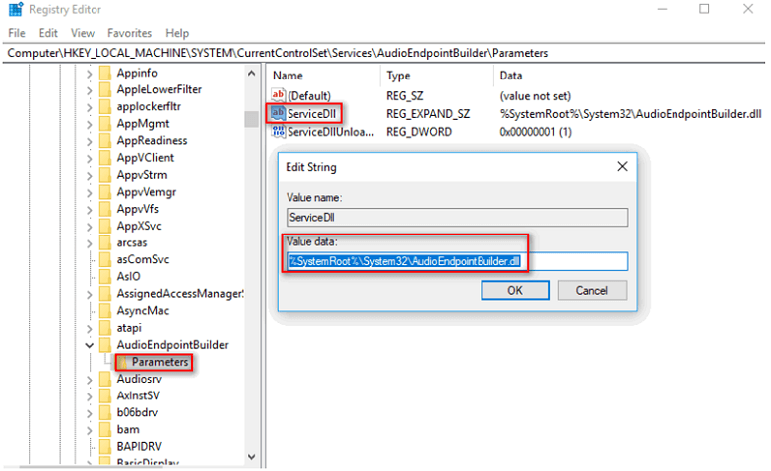Select the b06bdrv folder icon

[x=105, y=412]
